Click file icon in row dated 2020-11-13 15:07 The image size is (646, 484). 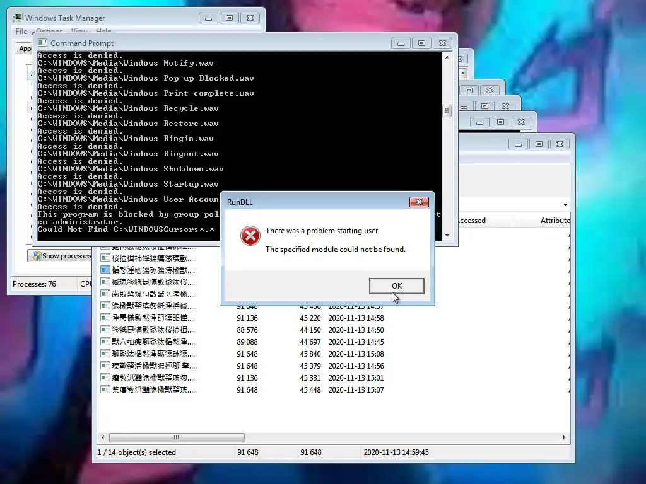tap(105, 389)
